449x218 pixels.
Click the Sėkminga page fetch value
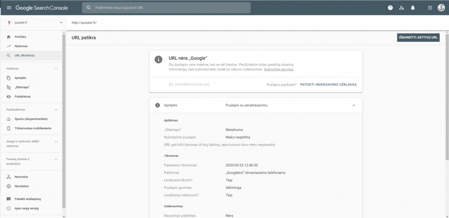pos(233,187)
